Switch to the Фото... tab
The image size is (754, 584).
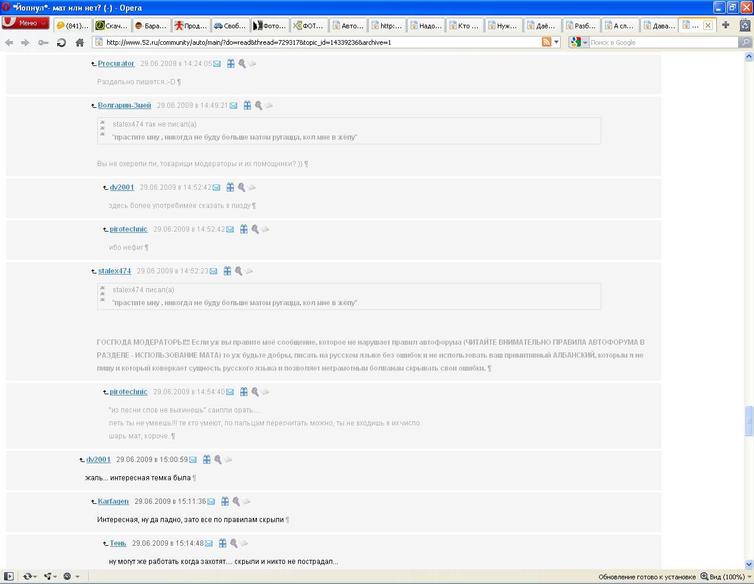pyautogui.click(x=269, y=25)
